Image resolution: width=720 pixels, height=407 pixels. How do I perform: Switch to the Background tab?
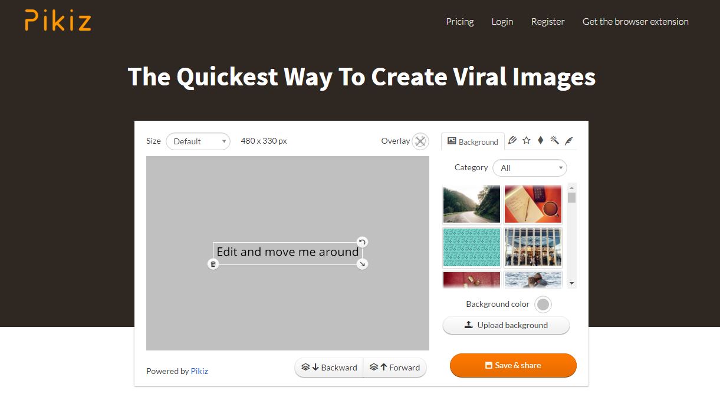(x=473, y=142)
